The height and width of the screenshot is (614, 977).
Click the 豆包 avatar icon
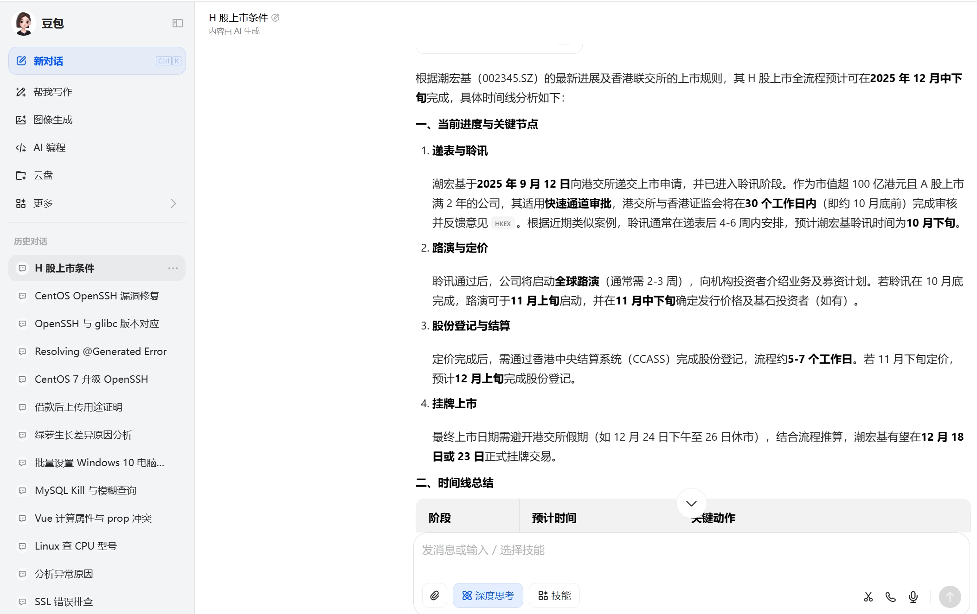(x=24, y=23)
